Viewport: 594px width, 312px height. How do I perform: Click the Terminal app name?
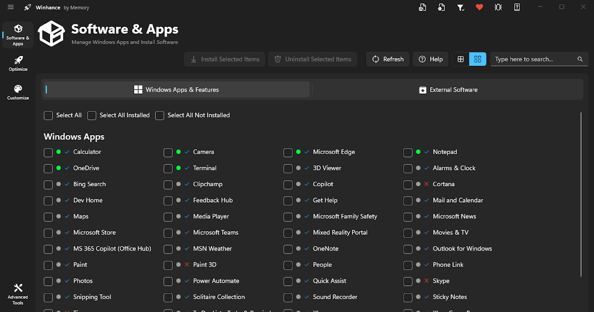pos(205,168)
